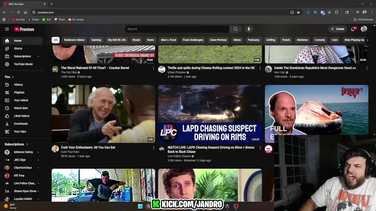Reload the page in the browser
376x211 pixels.
click(x=18, y=12)
